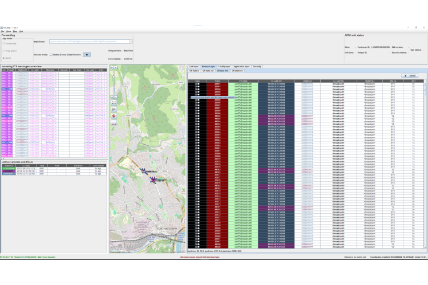Open the Unit menu
The width and height of the screenshot is (428, 285).
[x=21, y=31]
